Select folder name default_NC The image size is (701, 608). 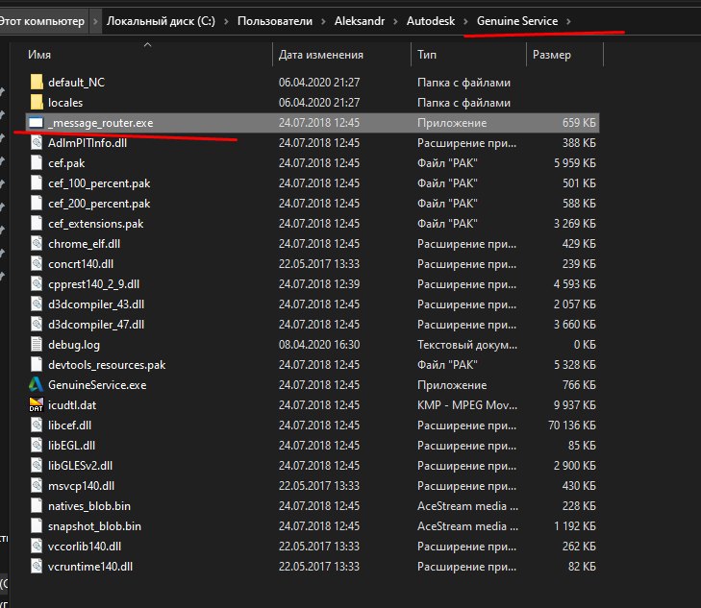[76, 83]
